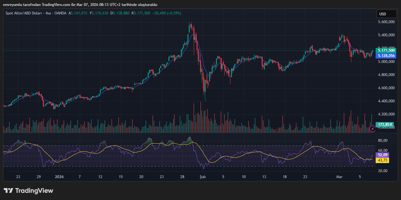Click the 2026 year marker on time axis

pos(59,177)
